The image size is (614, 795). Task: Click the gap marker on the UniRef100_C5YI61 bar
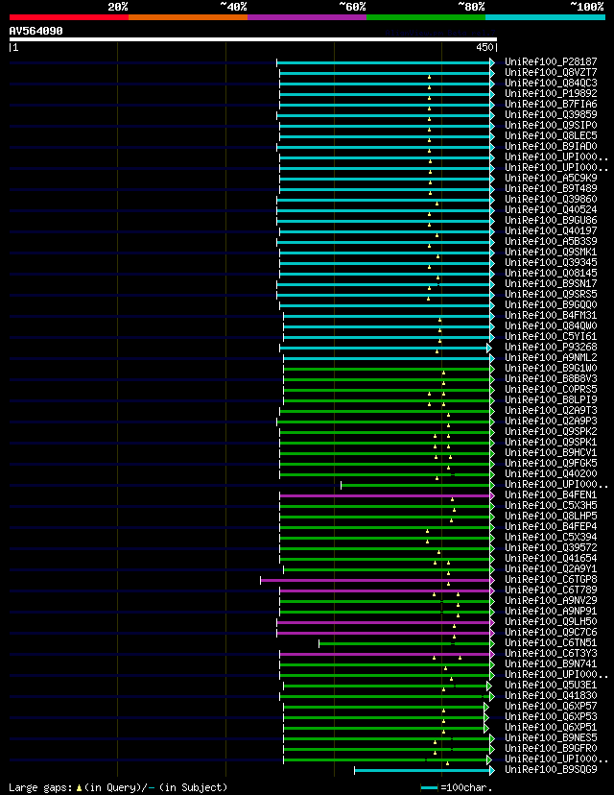pyautogui.click(x=439, y=341)
